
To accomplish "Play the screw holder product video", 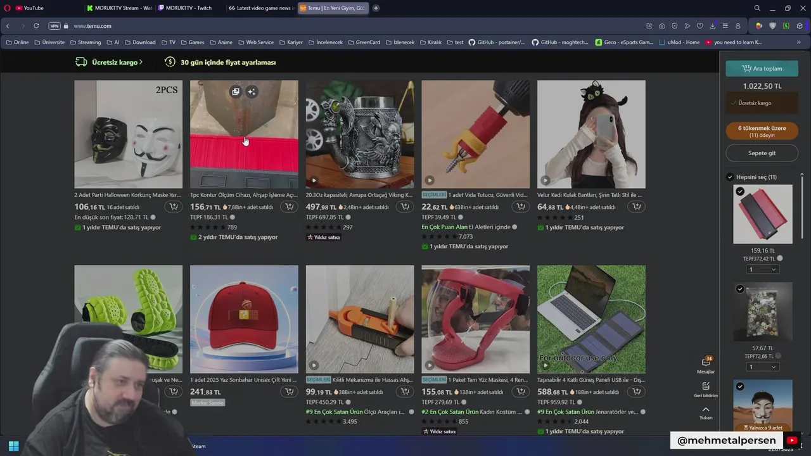I will (x=430, y=180).
